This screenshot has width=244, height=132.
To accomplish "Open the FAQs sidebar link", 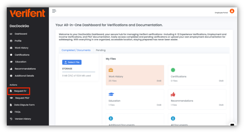I will coord(18,112).
